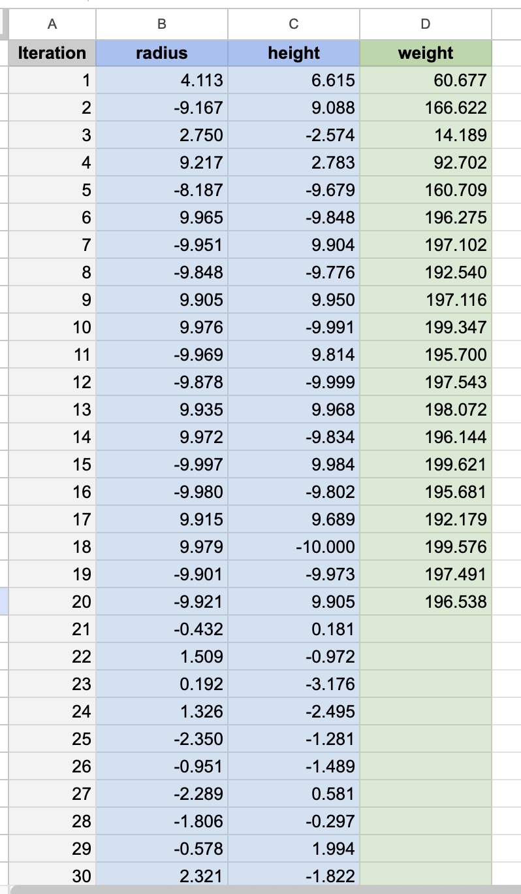This screenshot has width=521, height=894.
Task: Select height cell -9.776
Action: (x=294, y=273)
